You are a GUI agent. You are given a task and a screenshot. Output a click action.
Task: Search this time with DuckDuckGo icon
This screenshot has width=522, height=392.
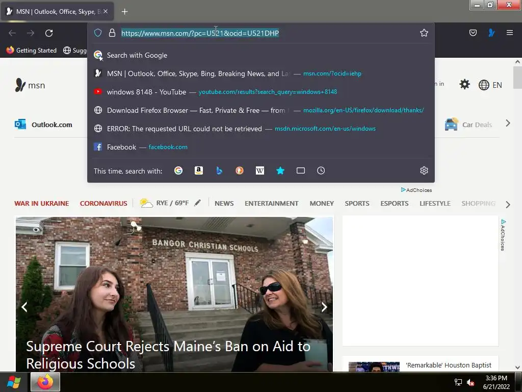coord(240,170)
